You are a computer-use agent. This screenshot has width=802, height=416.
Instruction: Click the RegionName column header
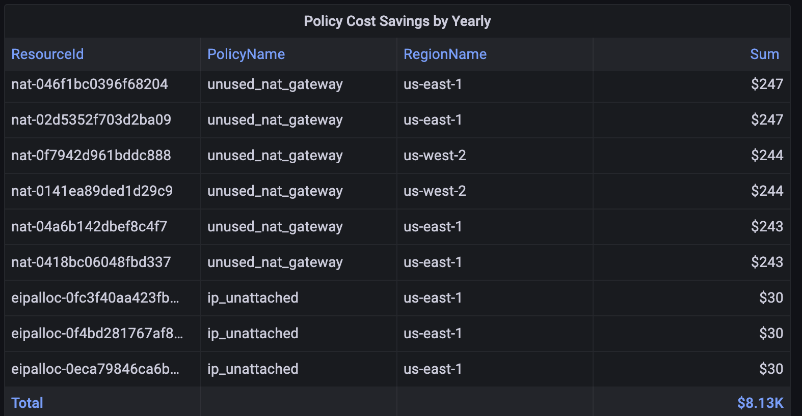(x=445, y=54)
